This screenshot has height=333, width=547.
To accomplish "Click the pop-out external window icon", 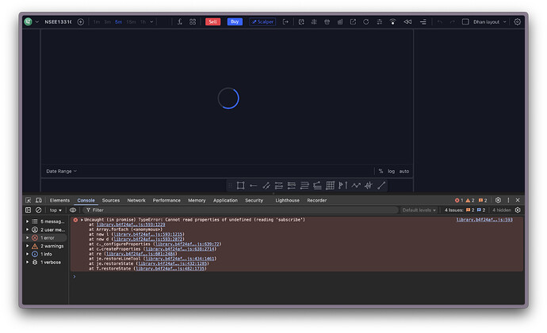I will point(353,21).
